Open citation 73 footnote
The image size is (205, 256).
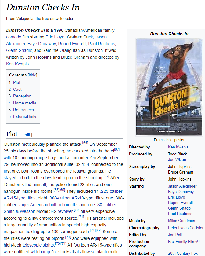pos(58,243)
